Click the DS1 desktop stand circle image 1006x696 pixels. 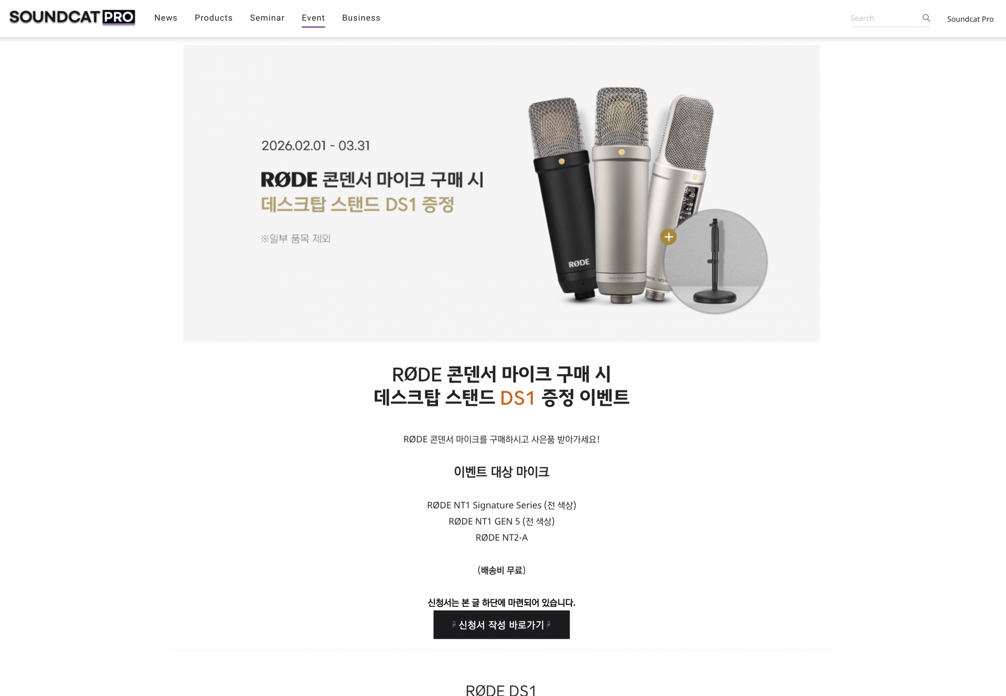tap(715, 261)
